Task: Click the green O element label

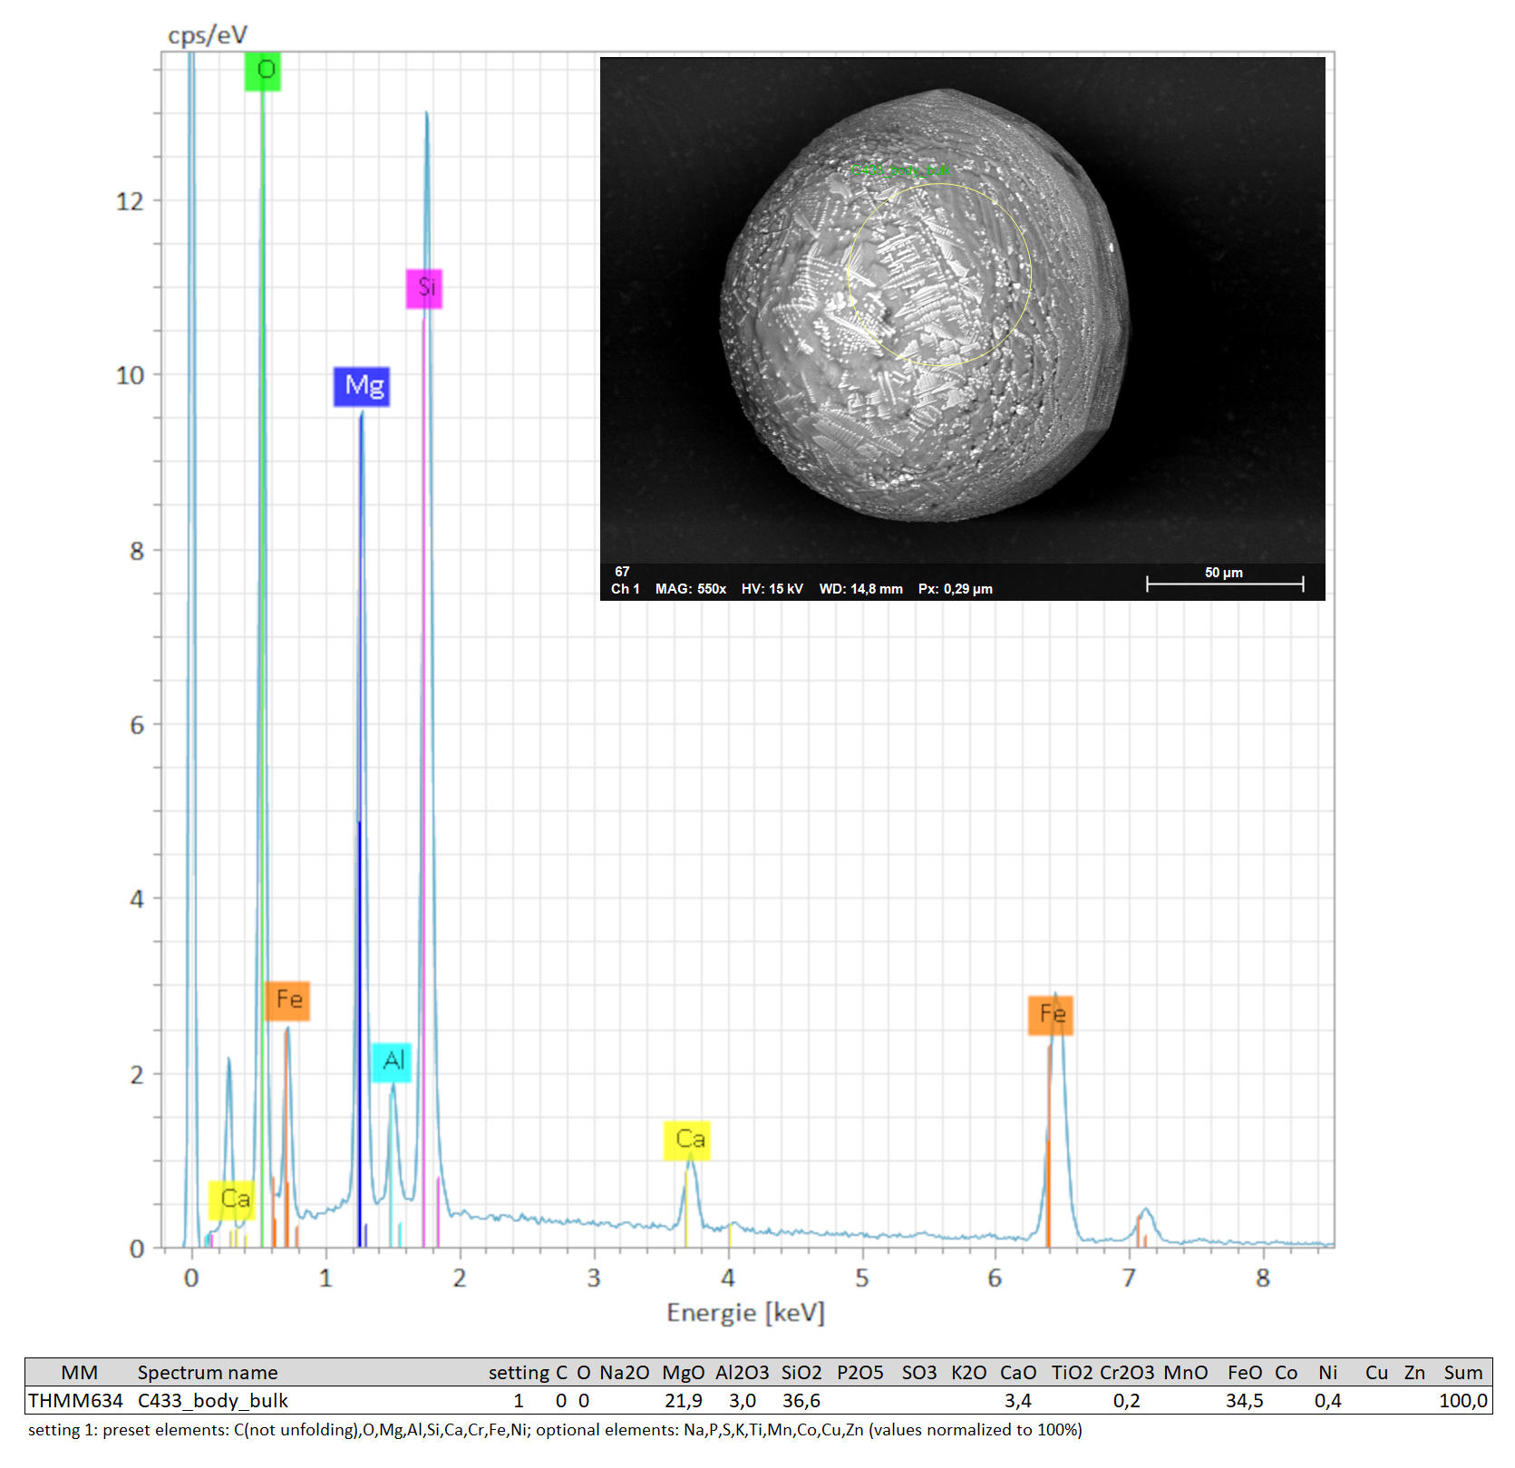Action: point(263,71)
